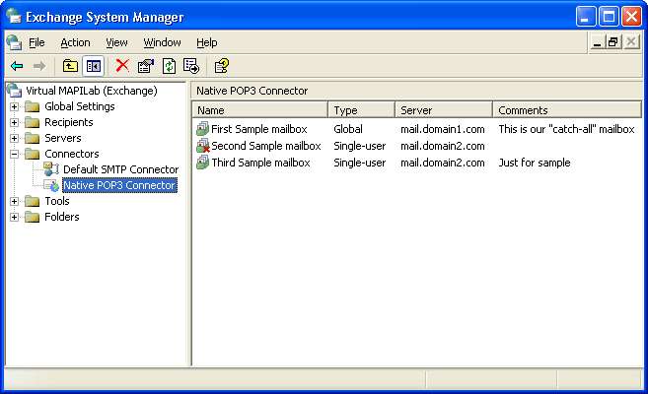The image size is (648, 394).
Task: Sort list by the Comments column header
Action: coord(567,110)
